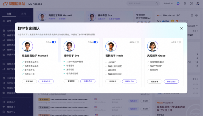This screenshot has height=116, width=203.
Task: Open 数据与日志 for Grace
Action: pos(171,81)
